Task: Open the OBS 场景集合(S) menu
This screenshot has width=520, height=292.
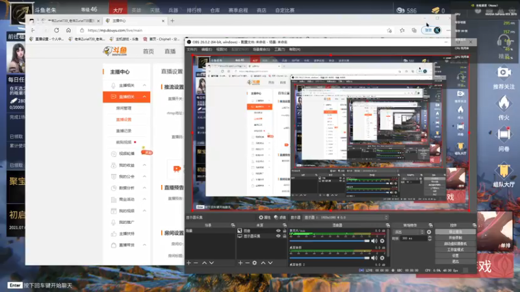Action: 261,49
